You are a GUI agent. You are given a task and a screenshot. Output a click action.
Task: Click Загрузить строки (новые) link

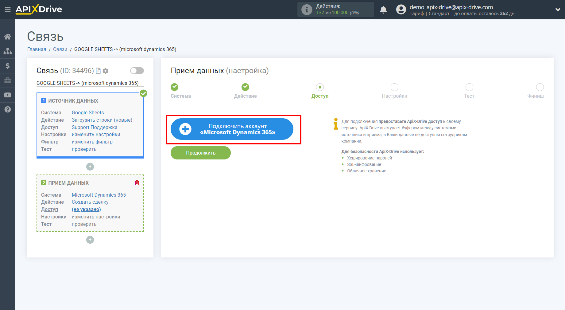pos(102,120)
